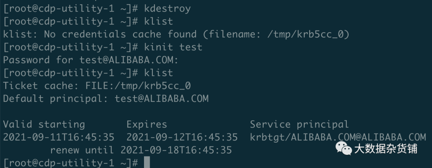Click the 'Ticket cache: FILE:/tmp/krb5cc_0' line

[97, 86]
